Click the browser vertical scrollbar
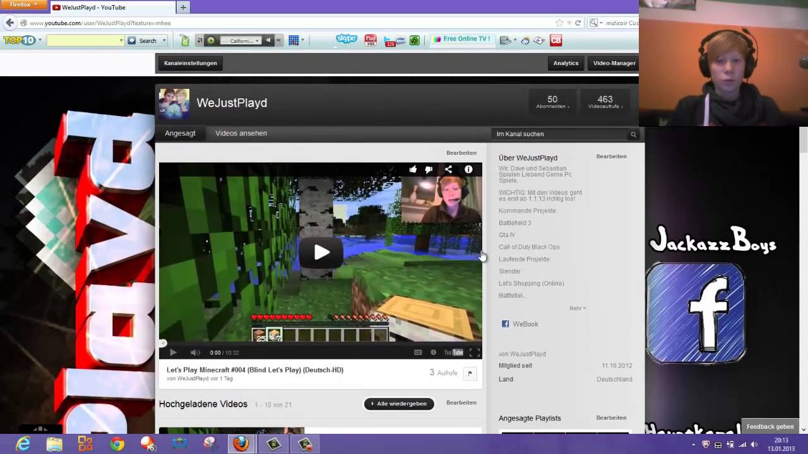The height and width of the screenshot is (454, 808). (x=803, y=139)
